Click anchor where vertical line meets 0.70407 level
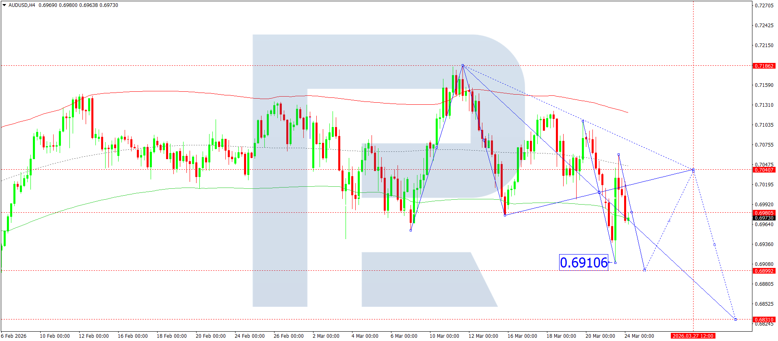The height and width of the screenshot is (341, 778). [693, 170]
